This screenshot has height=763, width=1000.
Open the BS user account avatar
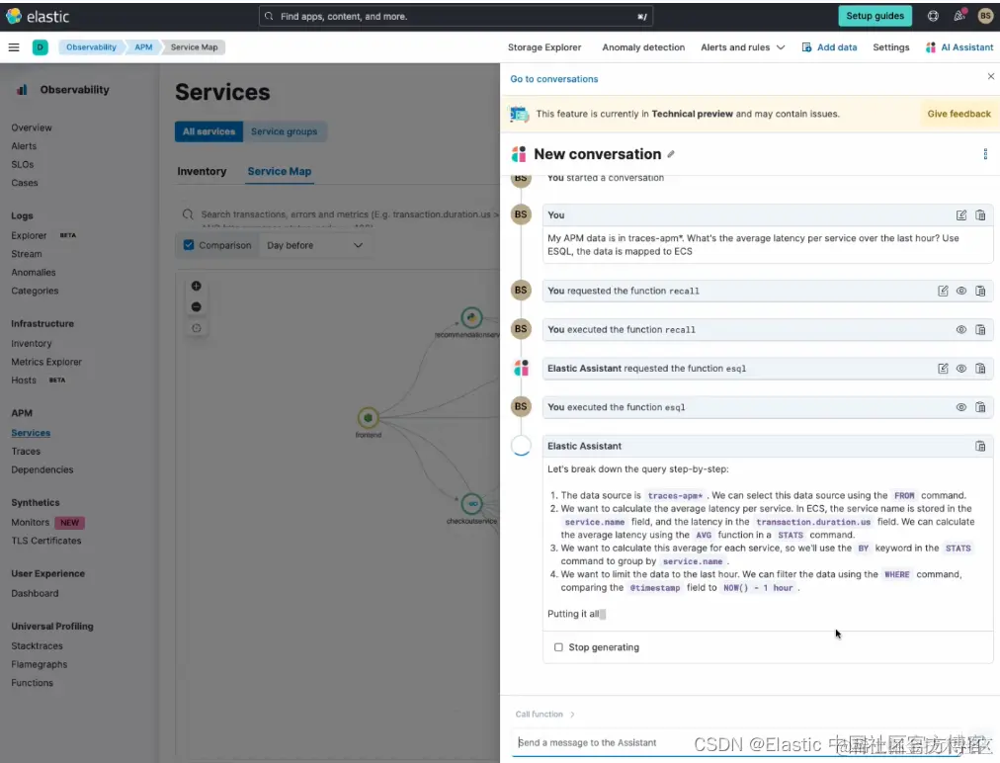tap(985, 16)
